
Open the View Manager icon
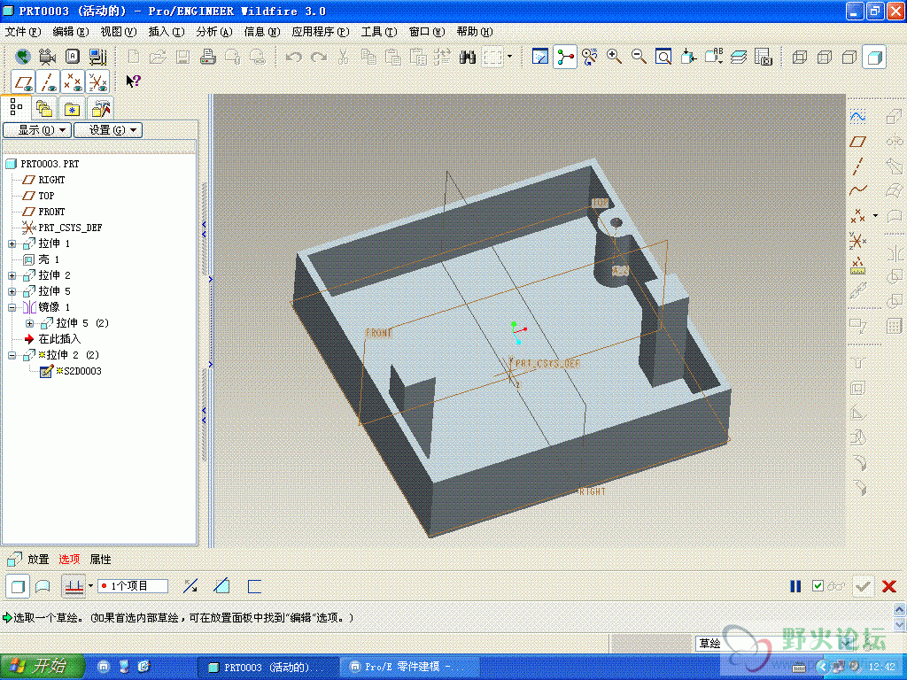764,57
